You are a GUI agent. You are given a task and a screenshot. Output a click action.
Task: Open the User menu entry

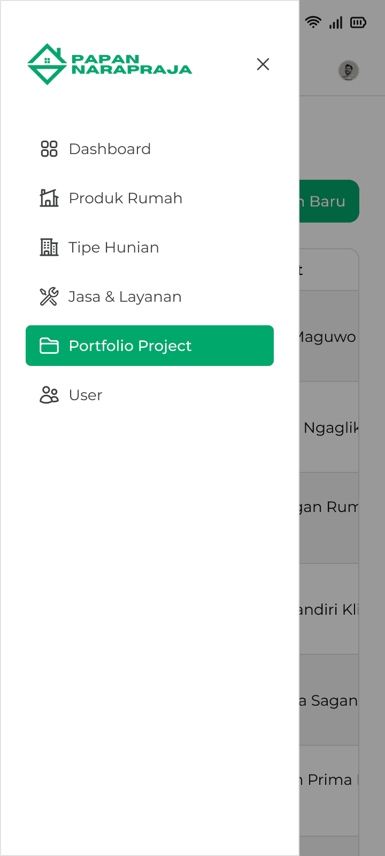86,395
